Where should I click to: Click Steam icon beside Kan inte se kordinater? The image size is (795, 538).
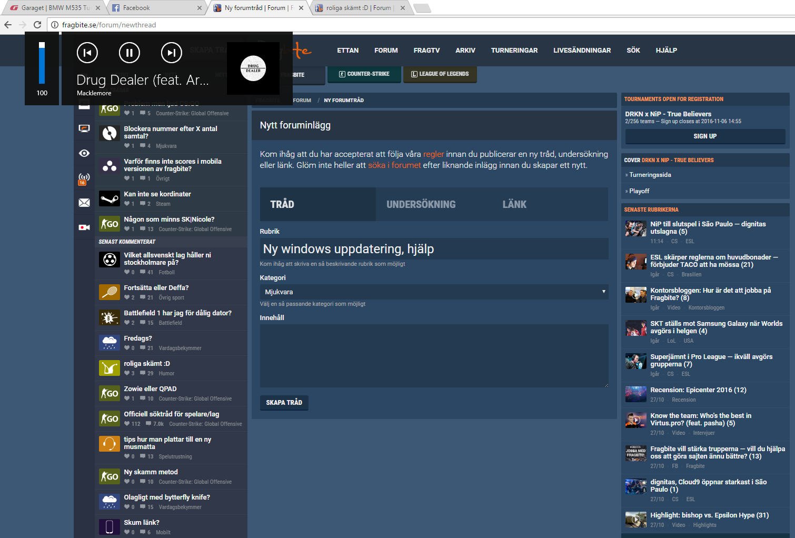coord(110,199)
